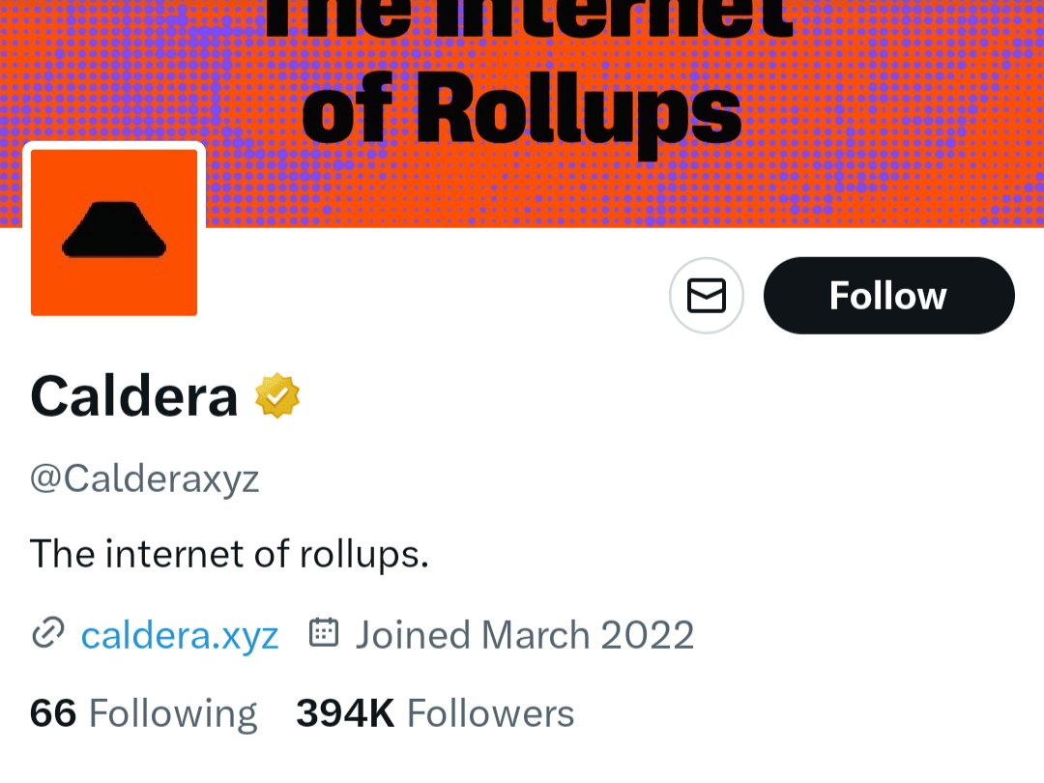
Task: Click the black volcano logo shape
Action: click(114, 230)
